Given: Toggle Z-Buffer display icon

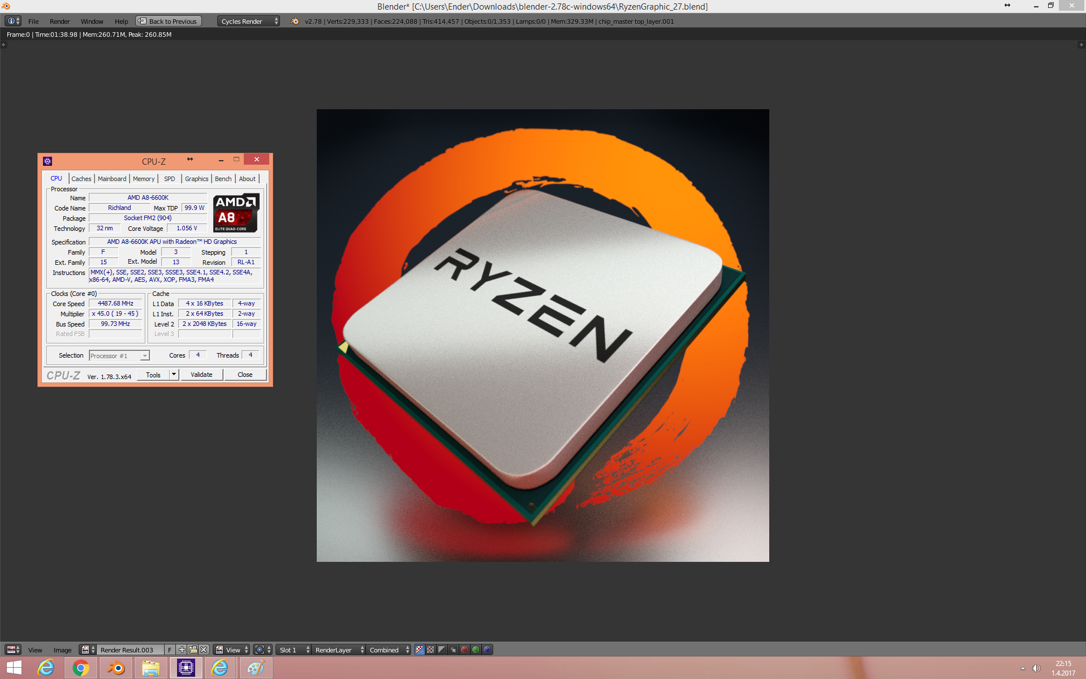Looking at the screenshot, I should point(453,650).
